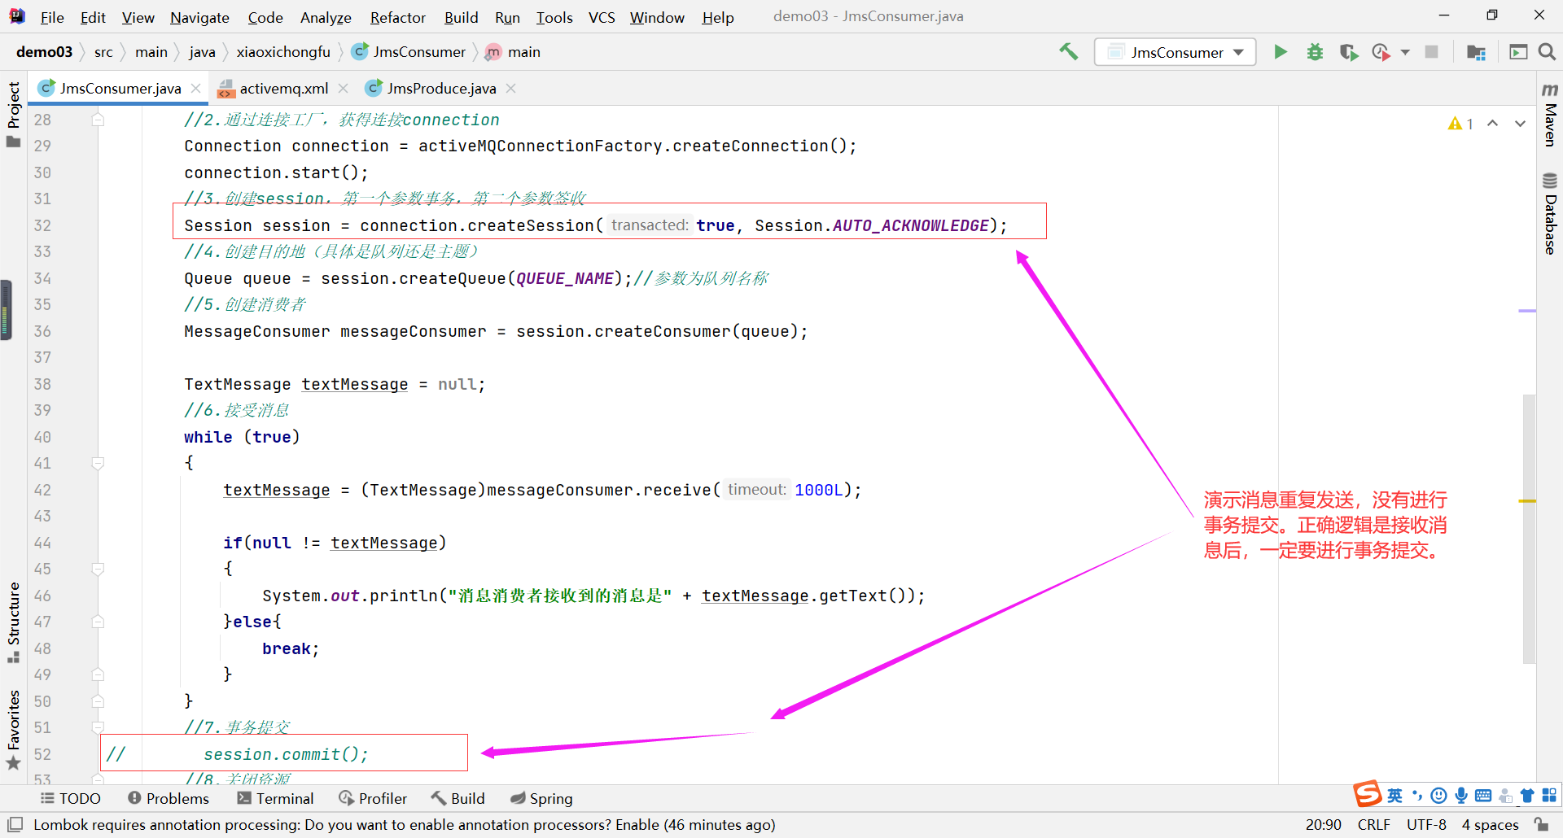The image size is (1563, 838).
Task: Run JmsConsumer with the green play button
Action: coord(1281,52)
